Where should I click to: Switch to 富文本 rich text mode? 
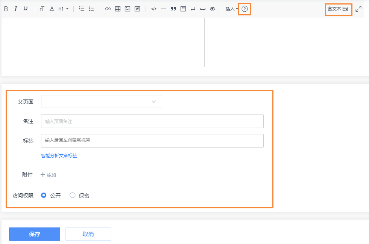(338, 9)
